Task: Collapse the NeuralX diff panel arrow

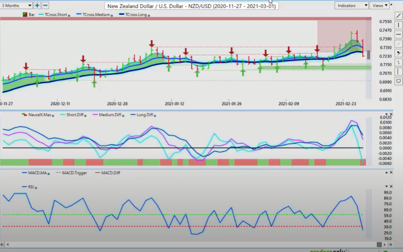Action: click(x=386, y=114)
